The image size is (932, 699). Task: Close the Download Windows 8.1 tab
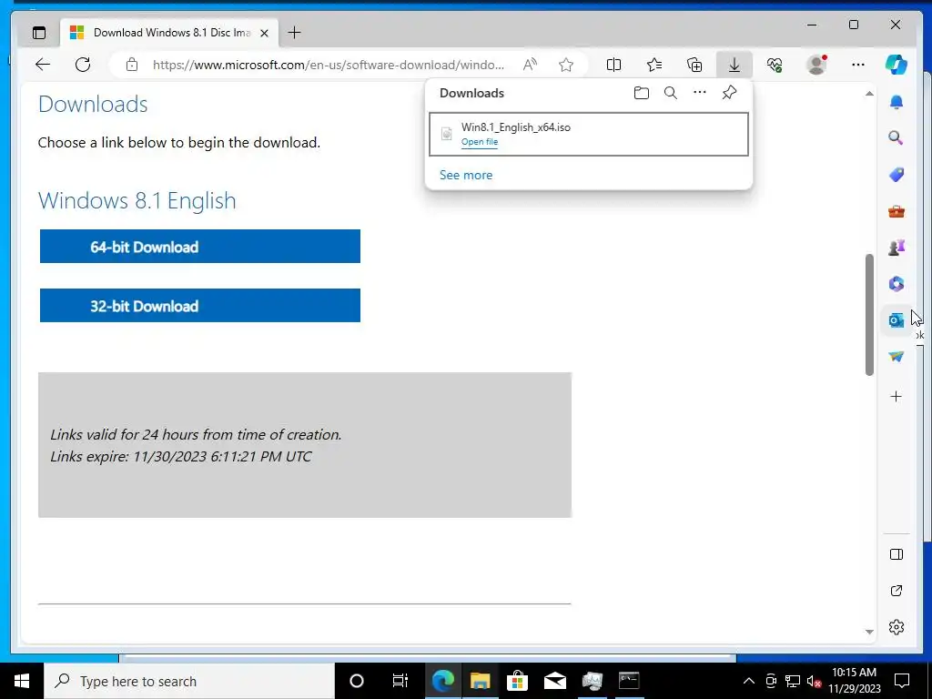tap(265, 33)
